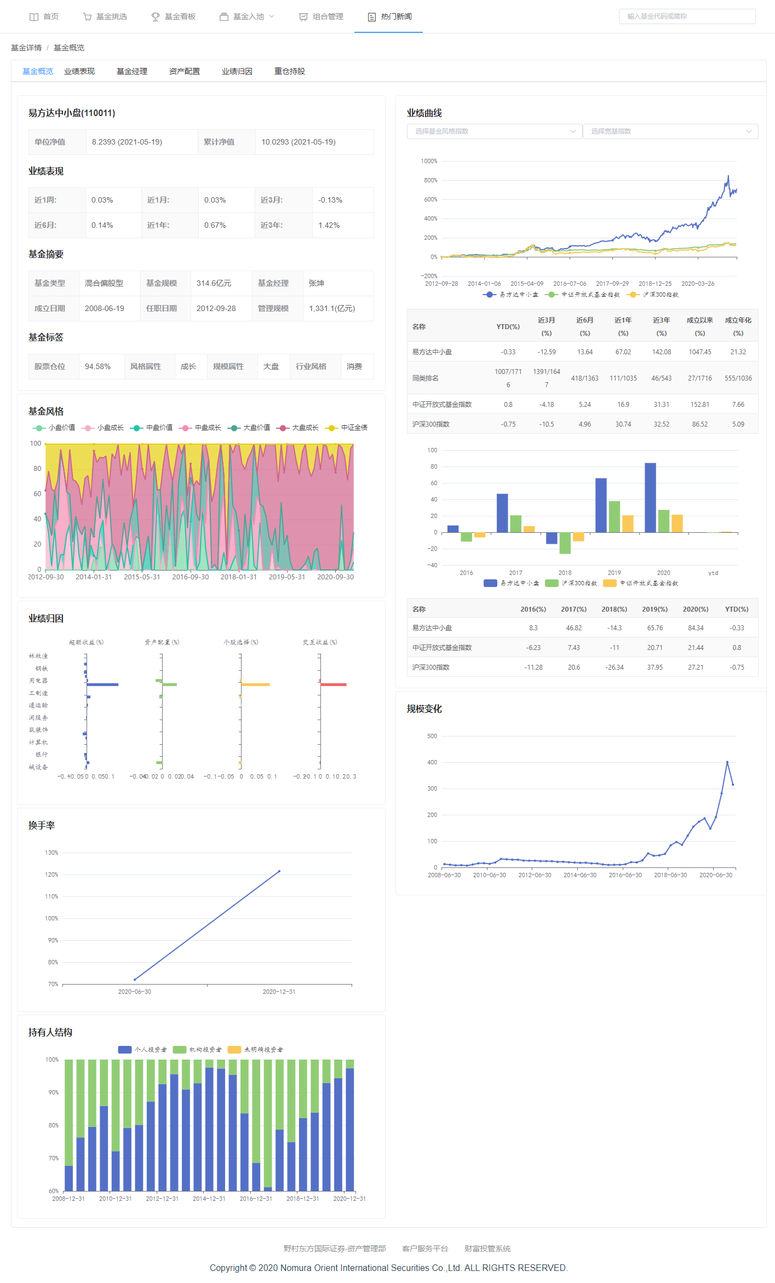Hide the 中盘价值 series in style legend
This screenshot has height=1283, width=775.
(x=151, y=428)
